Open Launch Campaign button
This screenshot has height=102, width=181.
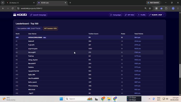click(x=38, y=15)
